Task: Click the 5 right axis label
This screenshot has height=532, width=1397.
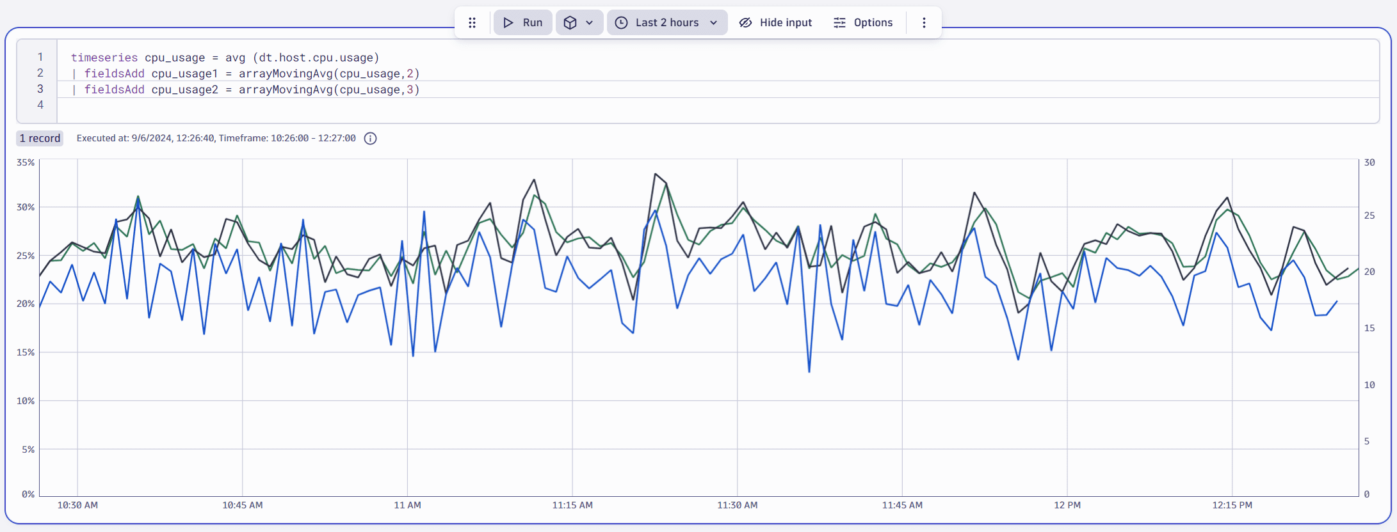Action: pyautogui.click(x=1367, y=441)
